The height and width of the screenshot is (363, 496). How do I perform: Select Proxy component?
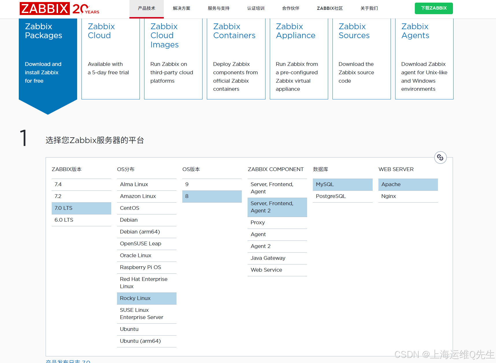coord(277,223)
